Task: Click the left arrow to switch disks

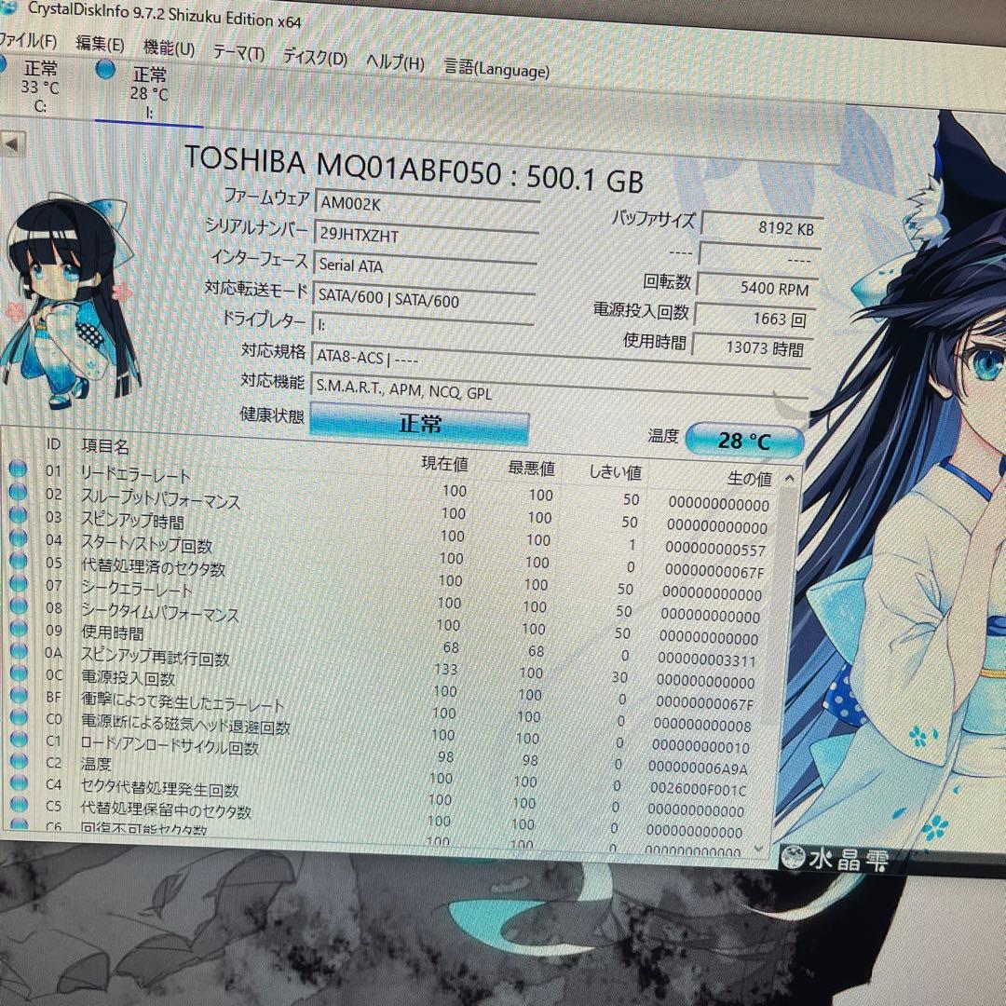Action: click(x=10, y=142)
